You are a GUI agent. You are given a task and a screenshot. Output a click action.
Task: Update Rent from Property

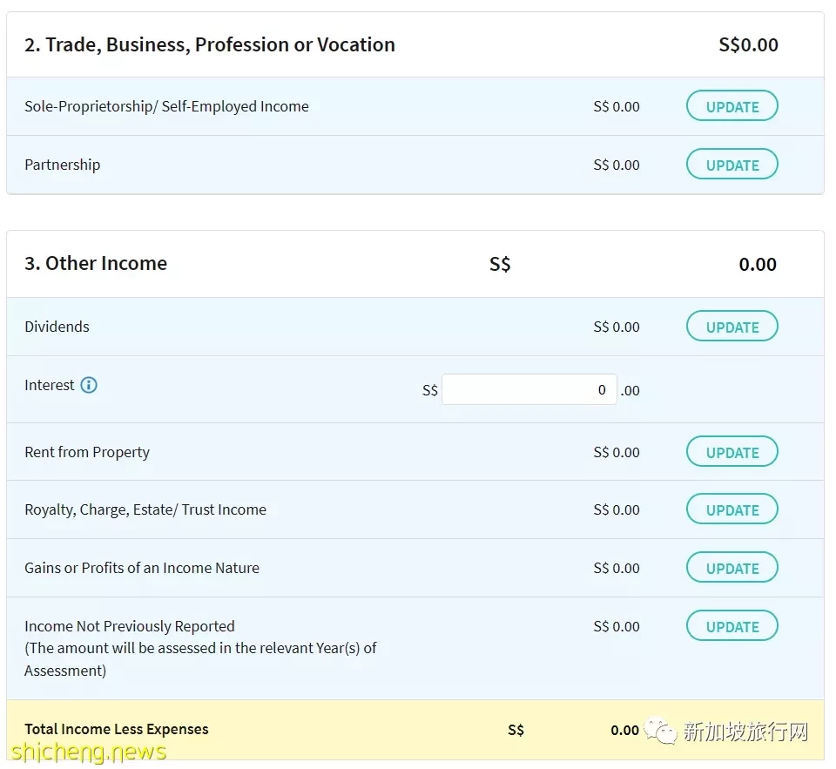731,452
